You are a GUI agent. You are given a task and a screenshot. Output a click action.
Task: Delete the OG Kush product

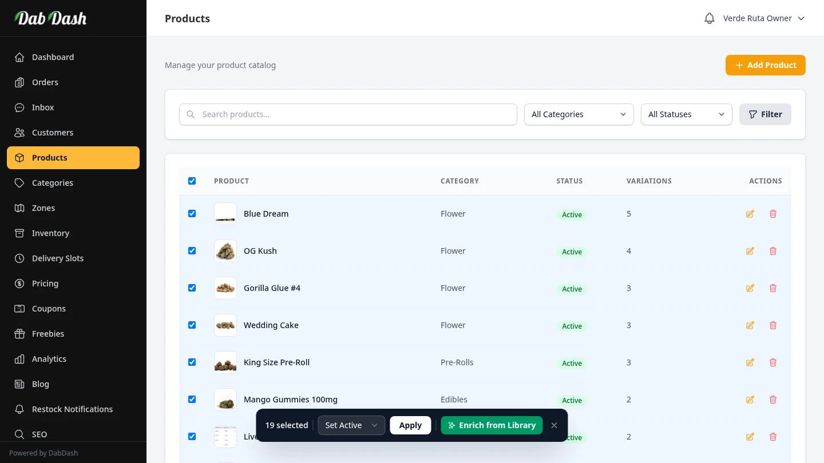click(773, 251)
